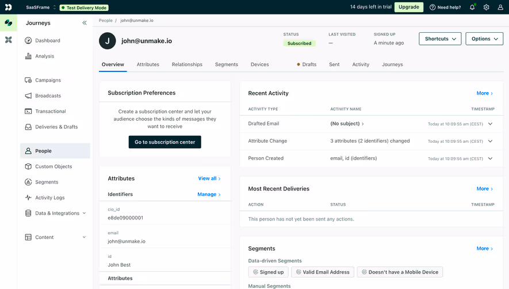The image size is (509, 289).
Task: Open the user account icon
Action: (500, 7)
